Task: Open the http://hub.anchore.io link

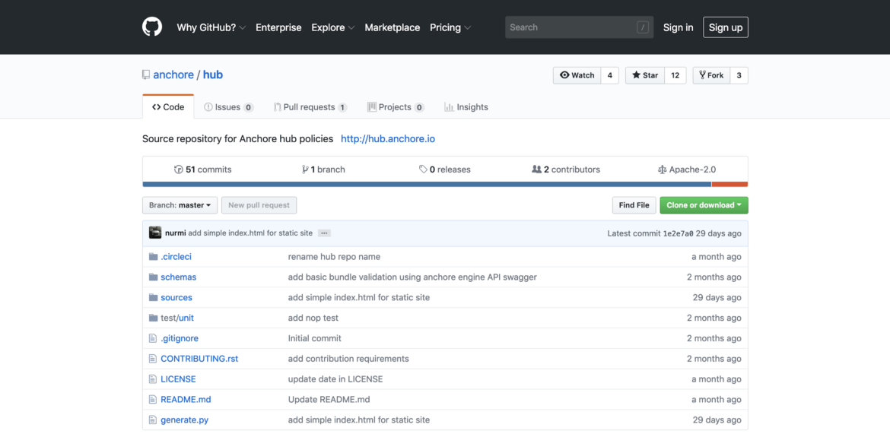Action: tap(388, 138)
